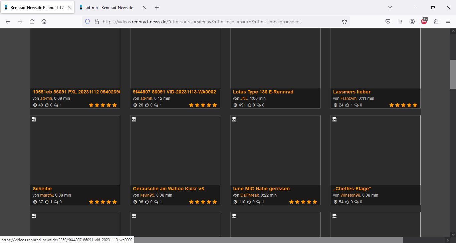Open Geräusche am Wahoo Kickr thumbnail
The height and width of the screenshot is (243, 456).
pyautogui.click(x=175, y=150)
